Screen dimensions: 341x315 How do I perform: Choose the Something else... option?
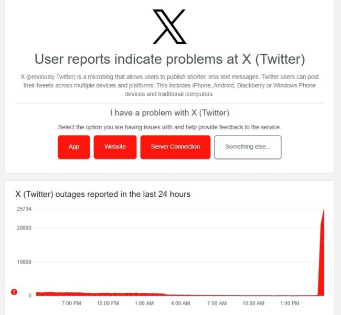(x=248, y=147)
